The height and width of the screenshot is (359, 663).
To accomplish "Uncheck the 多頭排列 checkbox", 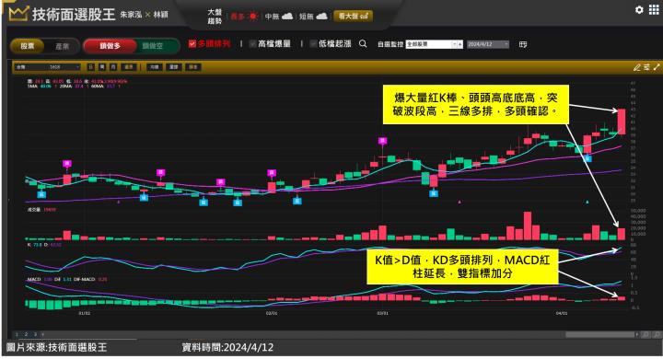I will pos(192,43).
